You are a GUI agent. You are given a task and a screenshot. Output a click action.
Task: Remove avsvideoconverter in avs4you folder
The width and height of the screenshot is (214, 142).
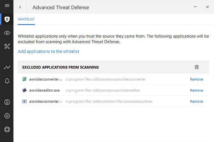pos(197,79)
